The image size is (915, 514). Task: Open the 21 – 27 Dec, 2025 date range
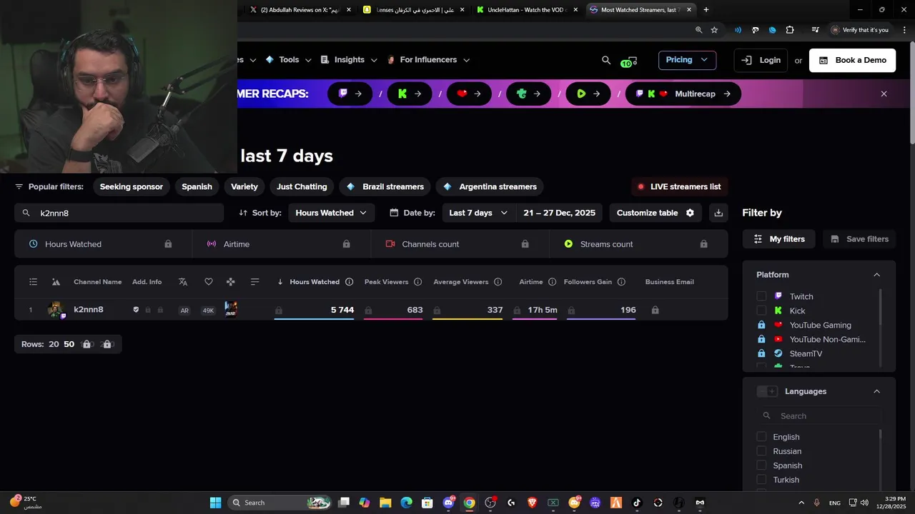(559, 213)
